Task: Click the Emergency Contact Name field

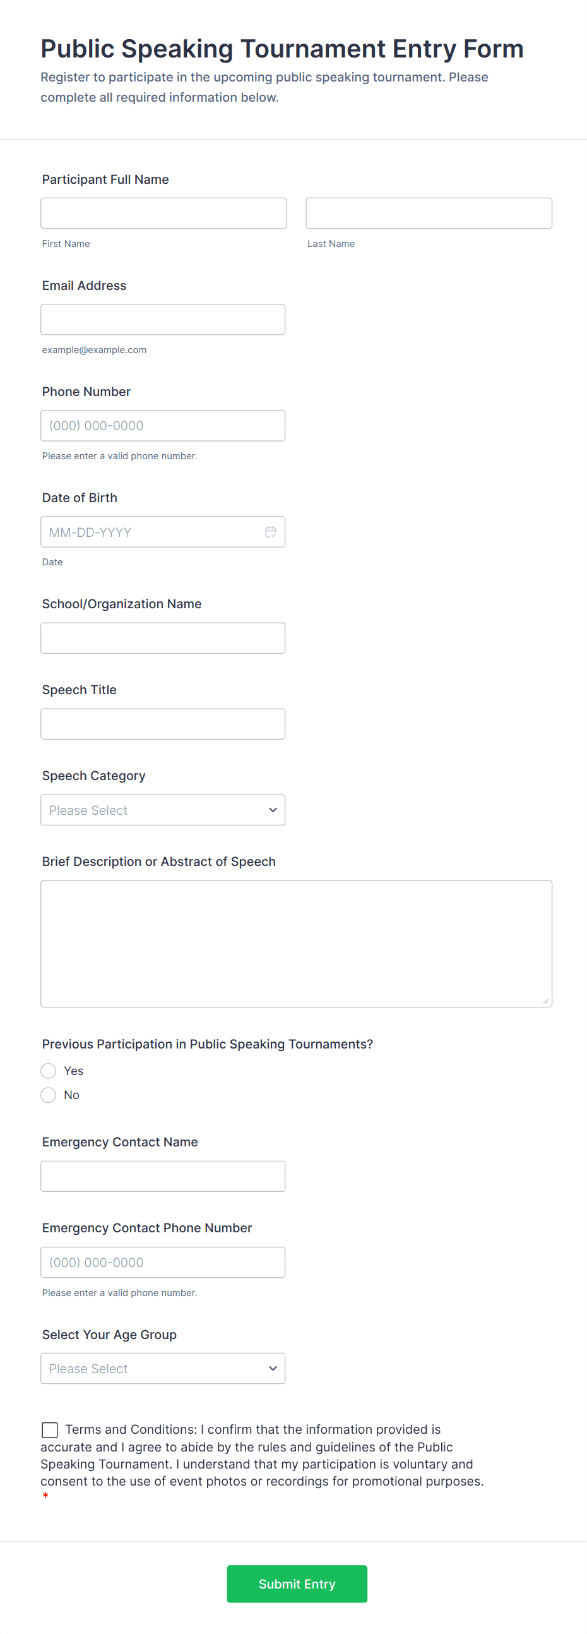Action: click(x=162, y=1176)
